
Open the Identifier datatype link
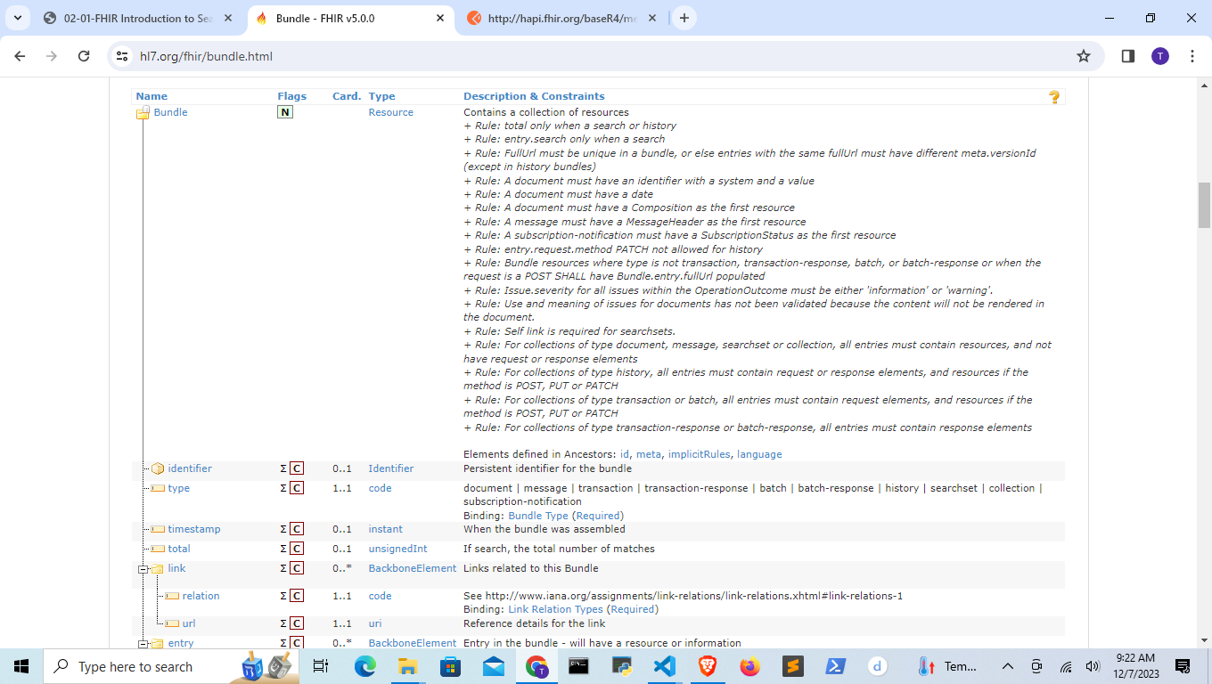coord(391,468)
